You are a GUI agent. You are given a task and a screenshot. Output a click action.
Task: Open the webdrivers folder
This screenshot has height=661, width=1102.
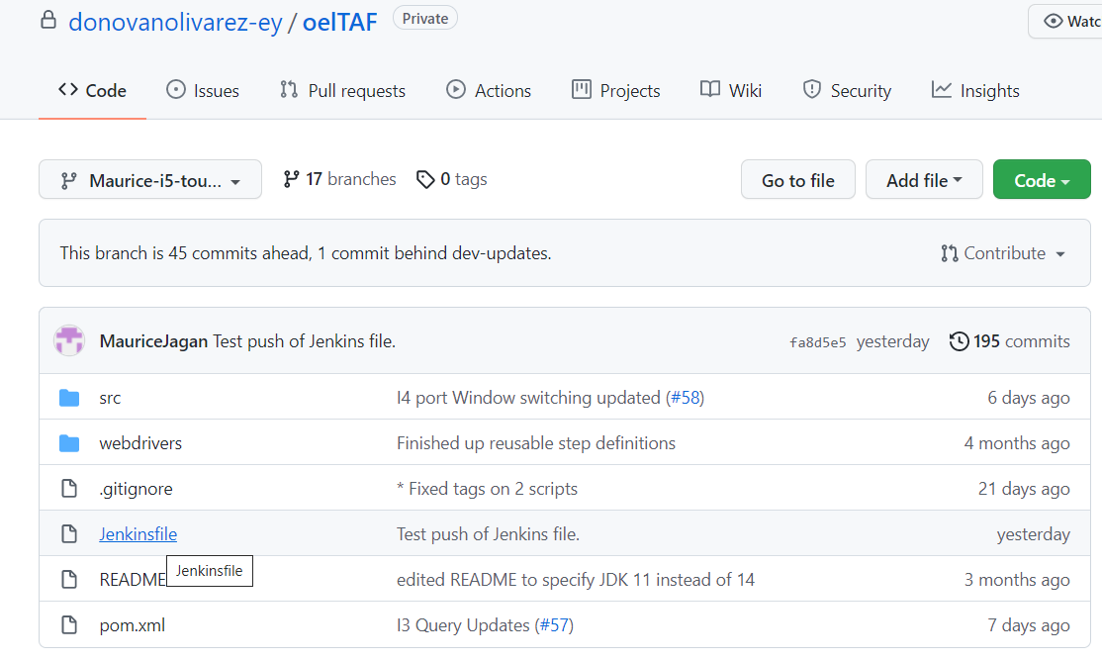pos(140,443)
